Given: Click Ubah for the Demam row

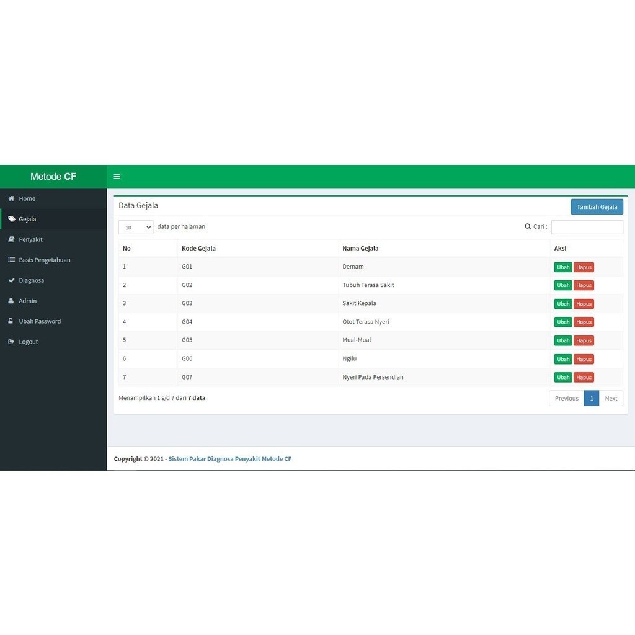Looking at the screenshot, I should click(563, 267).
